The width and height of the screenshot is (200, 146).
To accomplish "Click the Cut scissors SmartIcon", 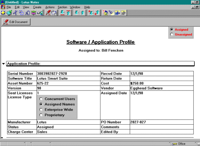I will point(15,13).
